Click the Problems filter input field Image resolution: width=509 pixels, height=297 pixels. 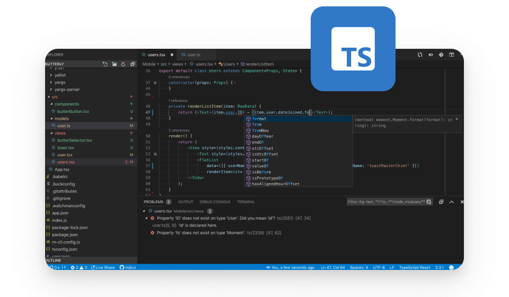point(384,202)
